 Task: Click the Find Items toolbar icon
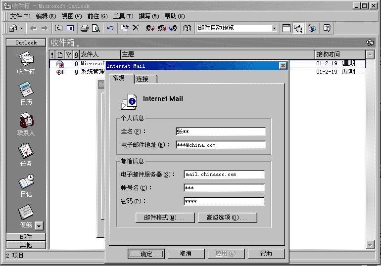313,28
